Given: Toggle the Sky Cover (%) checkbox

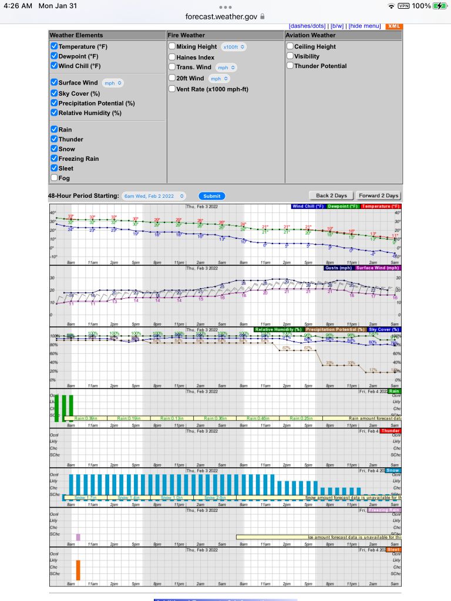Looking at the screenshot, I should pos(54,93).
